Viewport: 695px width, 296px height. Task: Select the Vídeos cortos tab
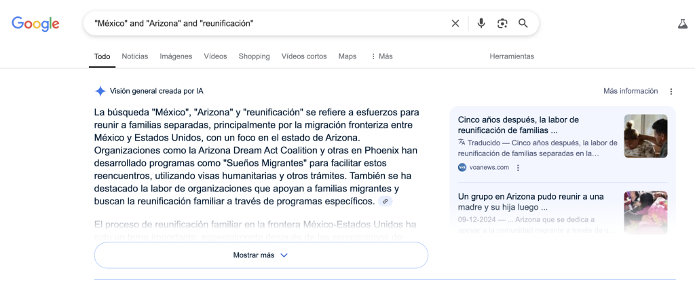[303, 56]
